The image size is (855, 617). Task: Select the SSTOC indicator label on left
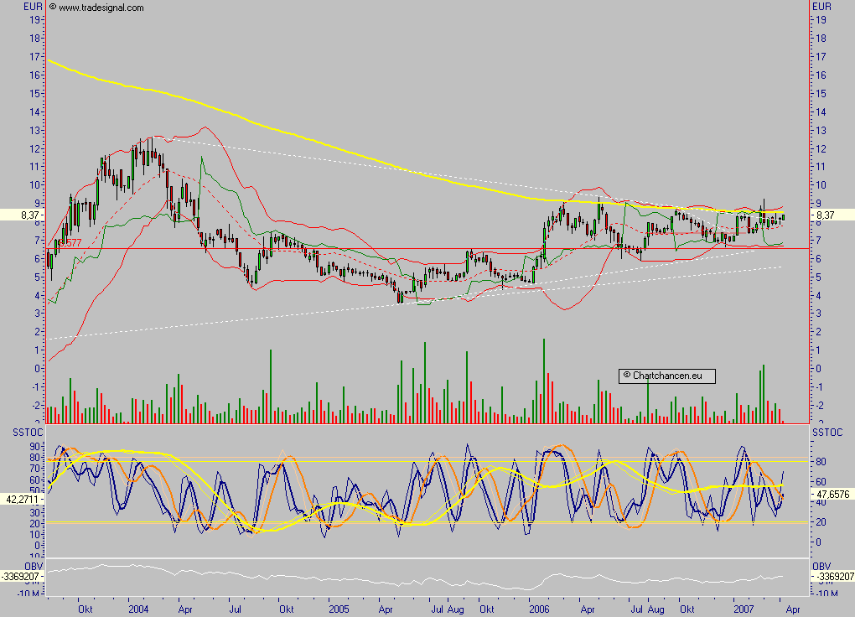click(x=28, y=432)
